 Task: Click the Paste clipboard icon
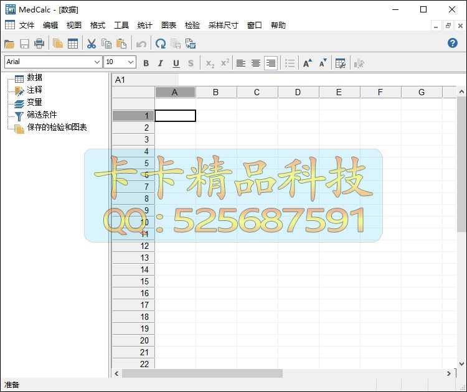pyautogui.click(x=121, y=44)
